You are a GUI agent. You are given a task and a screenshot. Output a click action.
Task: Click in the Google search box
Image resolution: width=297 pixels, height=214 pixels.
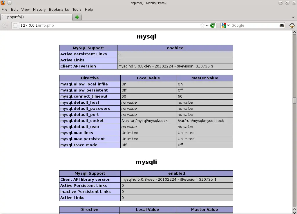pyautogui.click(x=254, y=25)
